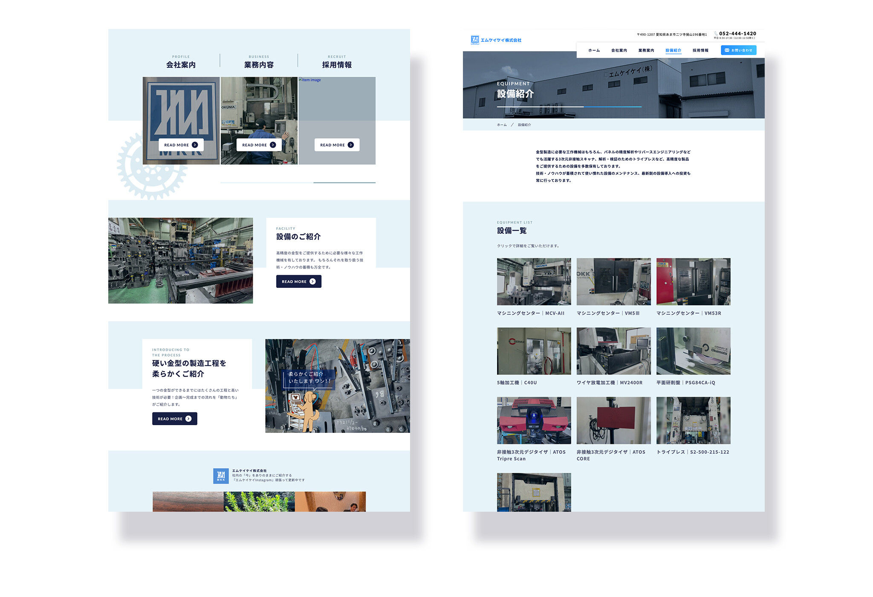The image size is (873, 597).
Task: Click the arrow icon on the 会社案内 READ MORE button
Action: click(x=195, y=145)
